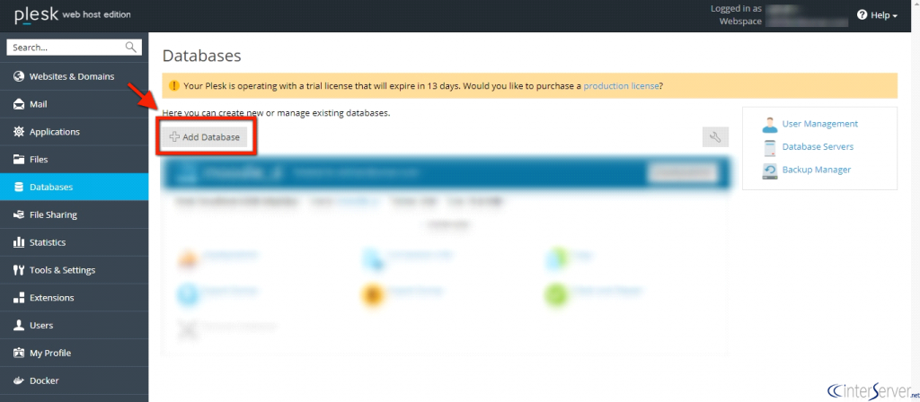The image size is (920, 402).
Task: Click the trial license warning icon
Action: (x=174, y=85)
